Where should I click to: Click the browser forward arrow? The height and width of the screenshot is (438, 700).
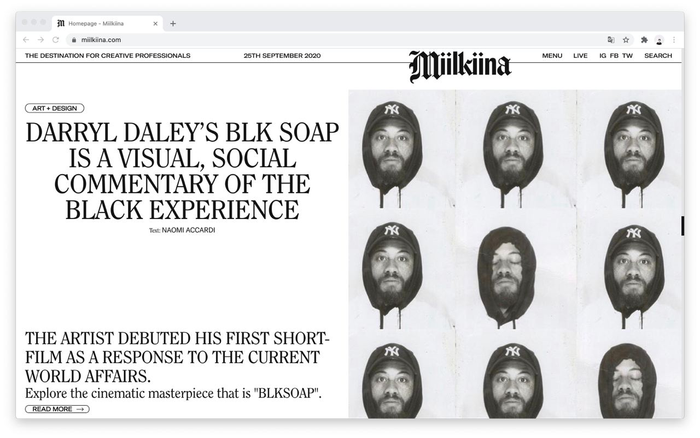(40, 40)
